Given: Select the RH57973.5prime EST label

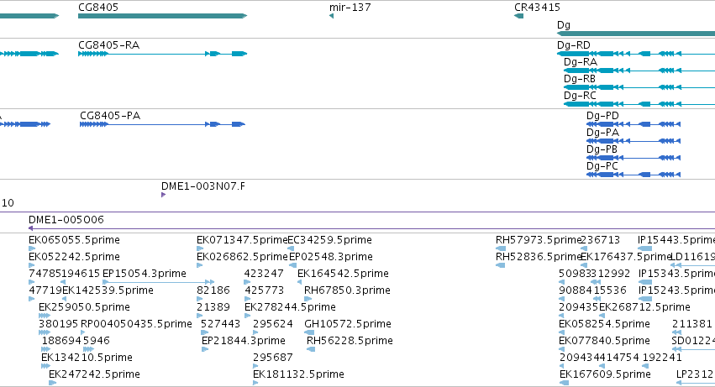Looking at the screenshot, I should [539, 240].
